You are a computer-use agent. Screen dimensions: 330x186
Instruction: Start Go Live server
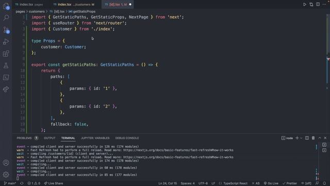pos(271,183)
